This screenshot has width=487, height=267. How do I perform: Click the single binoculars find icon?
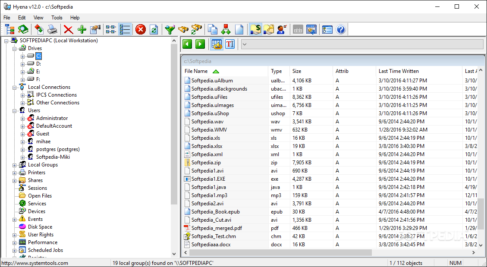coord(183,30)
